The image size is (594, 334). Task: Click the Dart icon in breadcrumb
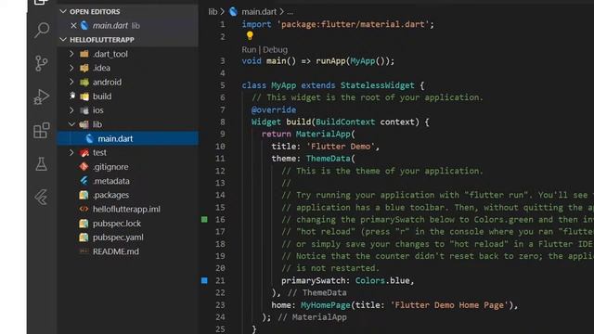(233, 12)
